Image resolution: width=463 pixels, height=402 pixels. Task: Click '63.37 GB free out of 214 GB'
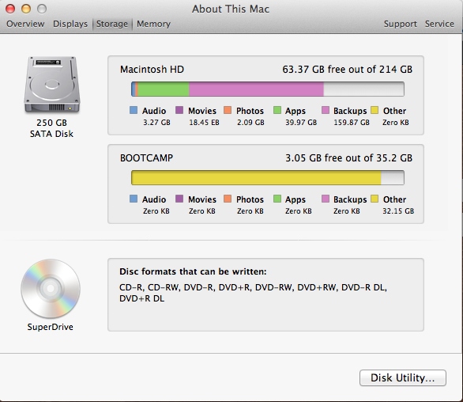pyautogui.click(x=348, y=69)
